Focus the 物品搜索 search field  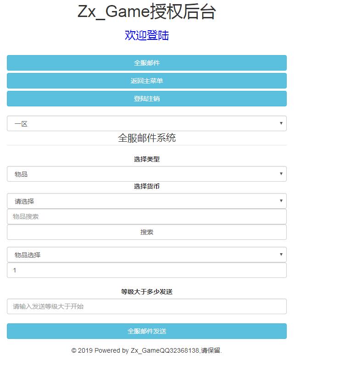click(147, 216)
